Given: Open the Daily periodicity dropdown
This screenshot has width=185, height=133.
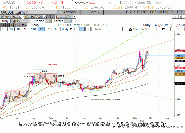Looking at the screenshot, I should [67, 29].
